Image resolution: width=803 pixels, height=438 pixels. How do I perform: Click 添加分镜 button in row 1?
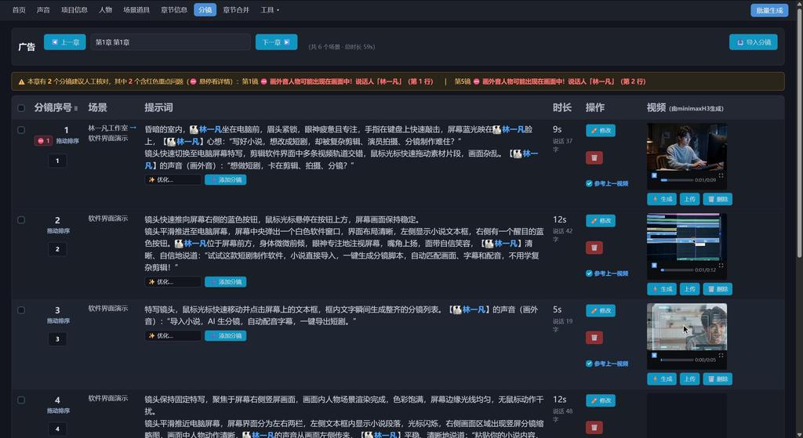[x=225, y=179]
